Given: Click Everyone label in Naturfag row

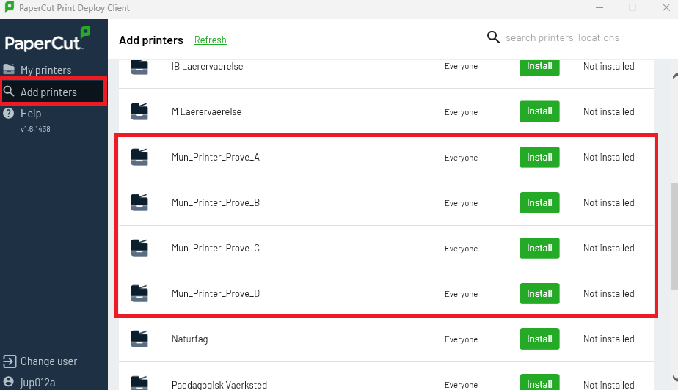Looking at the screenshot, I should [x=461, y=339].
